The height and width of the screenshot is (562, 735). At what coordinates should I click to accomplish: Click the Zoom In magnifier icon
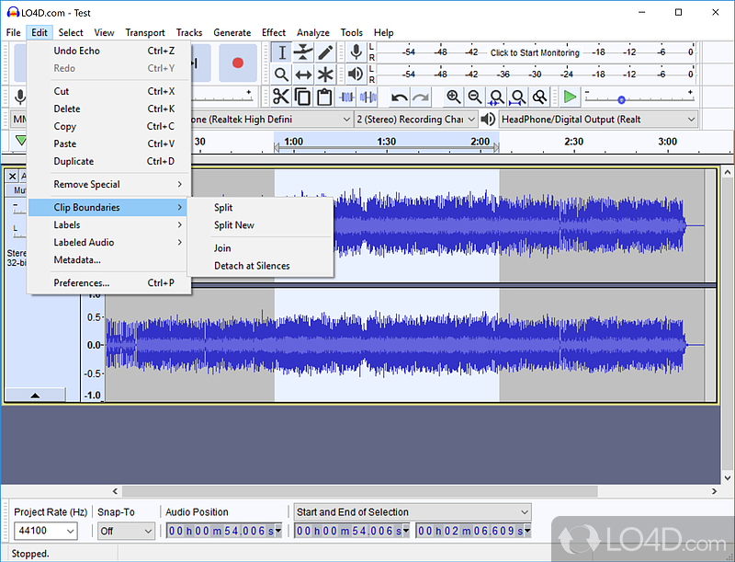point(453,97)
